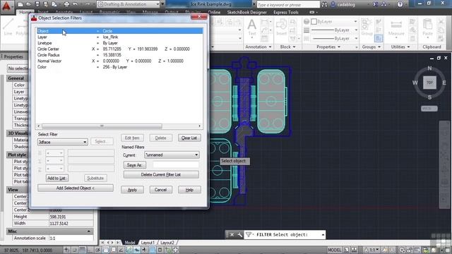Switch to the Home ribbon tab

25,13
